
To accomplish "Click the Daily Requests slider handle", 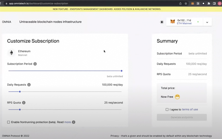I will [20, 92].
